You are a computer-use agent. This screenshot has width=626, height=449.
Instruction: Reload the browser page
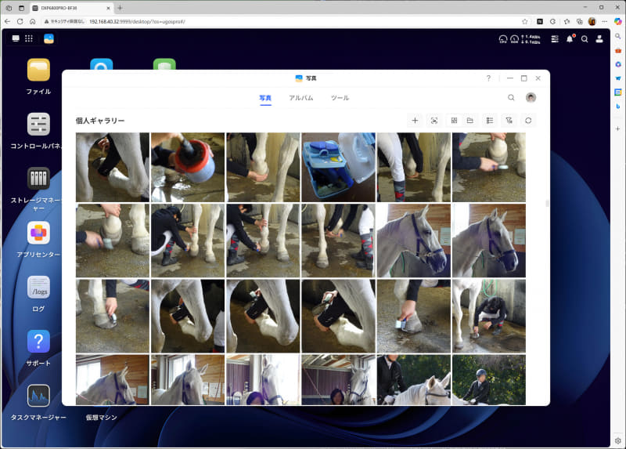click(x=20, y=22)
